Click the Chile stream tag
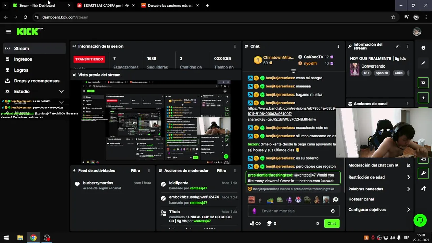This screenshot has height=243, width=432. click(399, 73)
